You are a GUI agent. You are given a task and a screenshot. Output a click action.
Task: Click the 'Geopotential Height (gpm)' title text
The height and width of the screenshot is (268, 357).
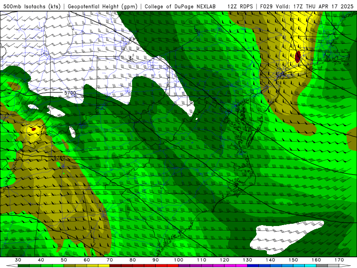pos(103,6)
